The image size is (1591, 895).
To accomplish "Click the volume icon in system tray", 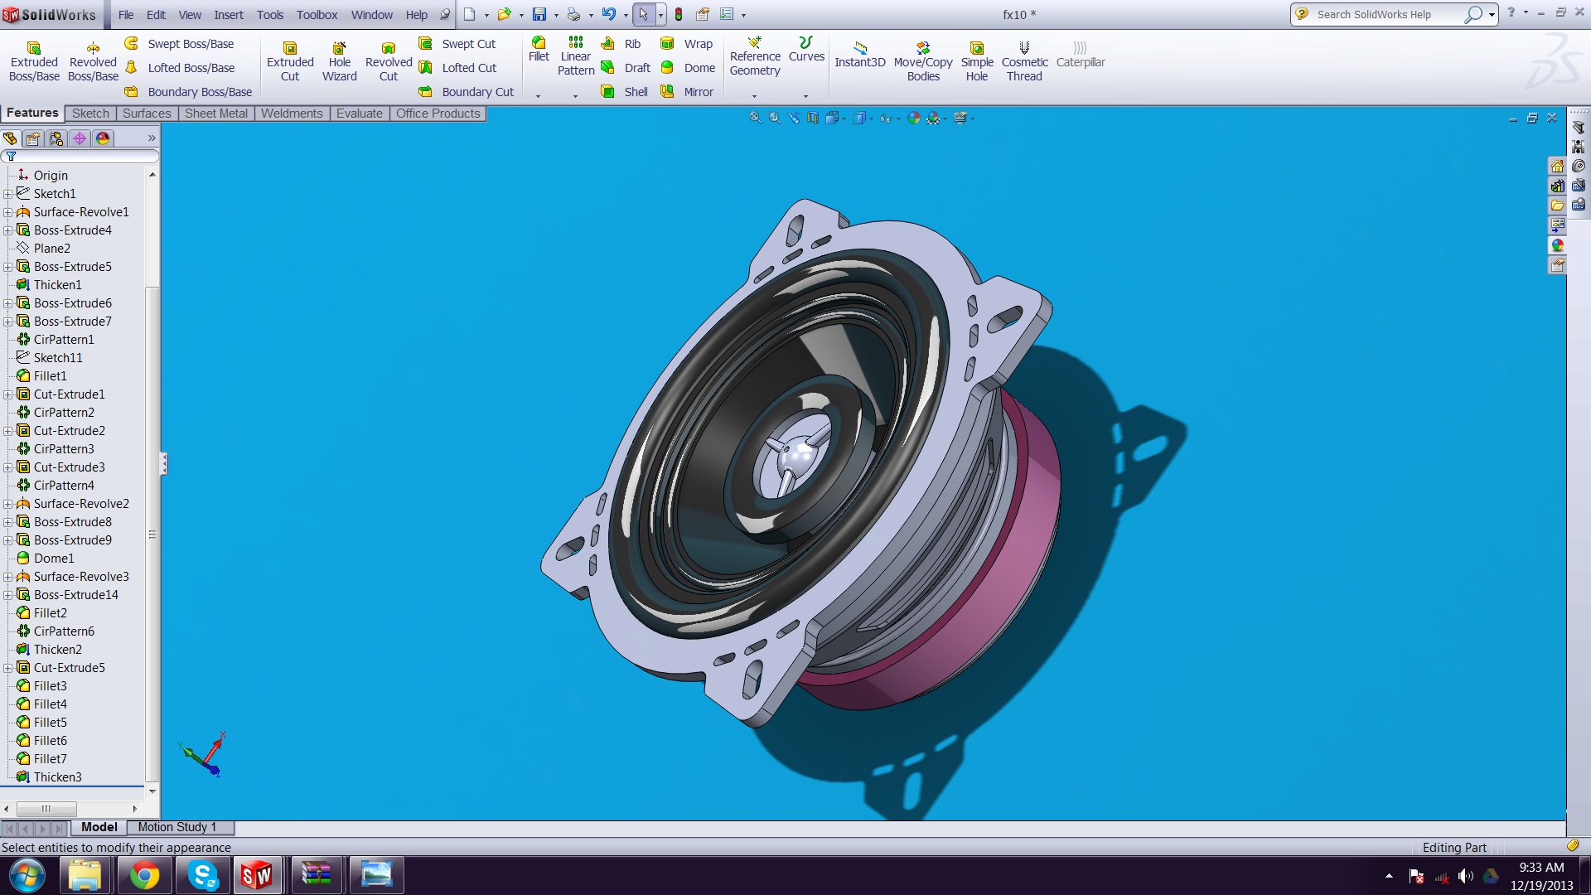I will (x=1465, y=876).
